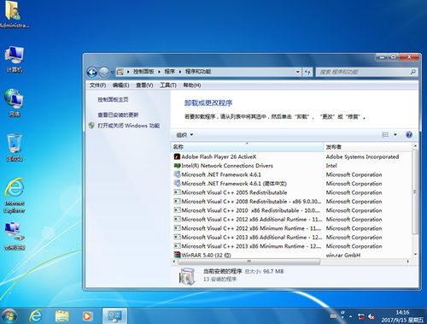Click the WinRAR 5.40 program icon
This screenshot has height=324, width=427.
coord(177,255)
